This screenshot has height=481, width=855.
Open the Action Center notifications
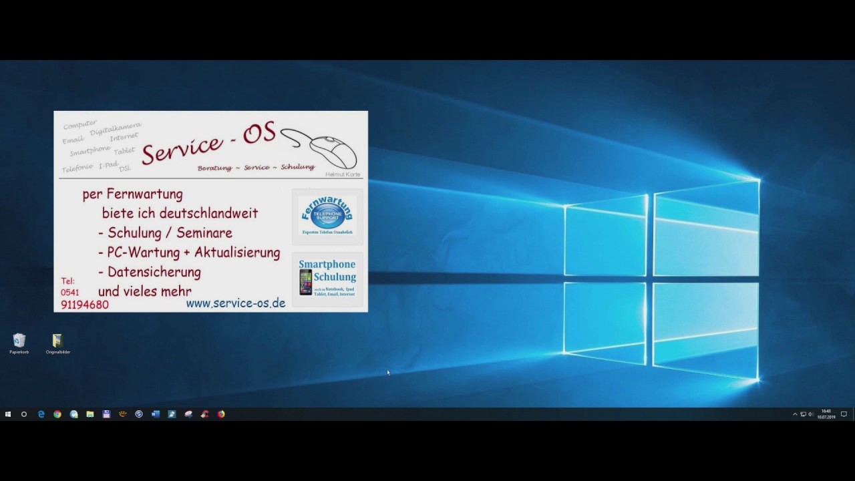click(844, 414)
